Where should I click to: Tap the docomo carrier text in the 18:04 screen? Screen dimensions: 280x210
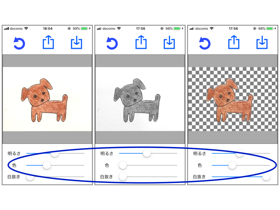16,29
